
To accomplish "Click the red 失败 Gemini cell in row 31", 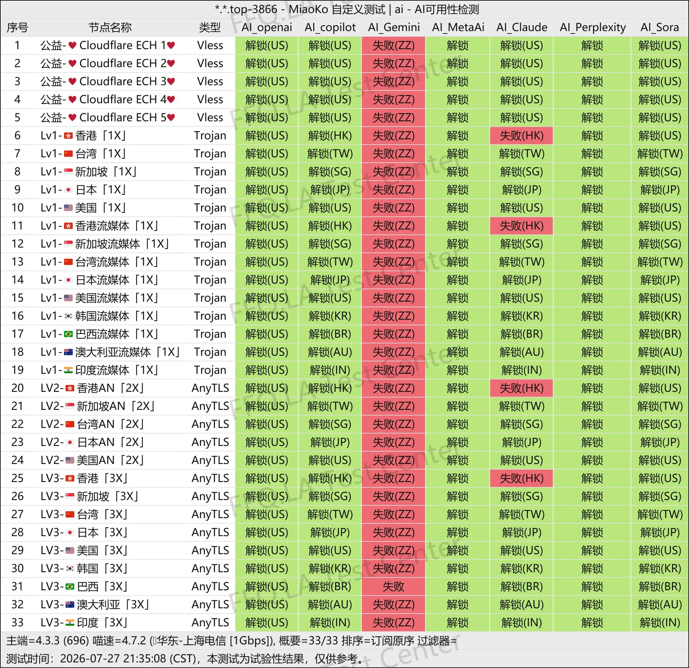I will coord(393,587).
